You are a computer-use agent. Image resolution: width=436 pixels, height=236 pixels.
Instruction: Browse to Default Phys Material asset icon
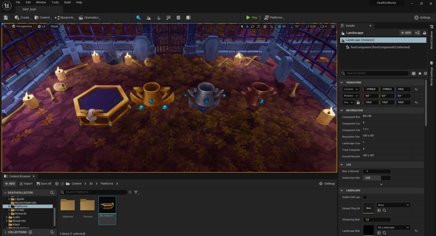pyautogui.click(x=384, y=211)
